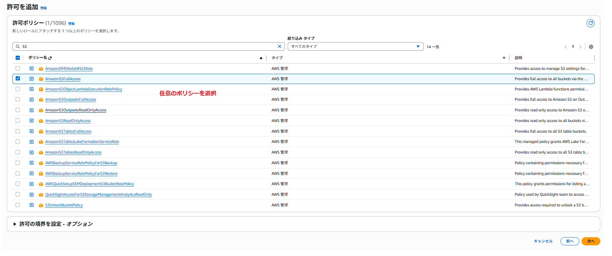
Task: Expand S3UnlockBucketPolicy row details
Action: point(32,205)
